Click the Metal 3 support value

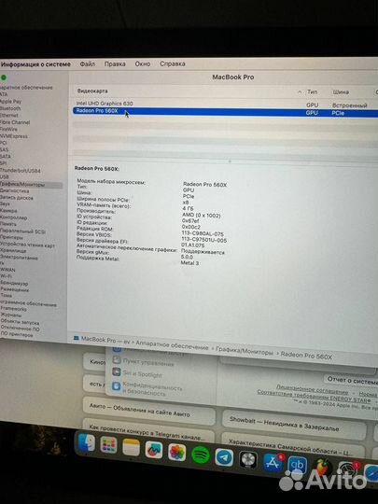189,263
